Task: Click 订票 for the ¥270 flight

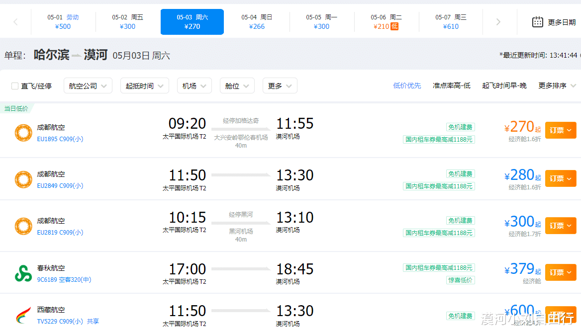Action: click(560, 130)
